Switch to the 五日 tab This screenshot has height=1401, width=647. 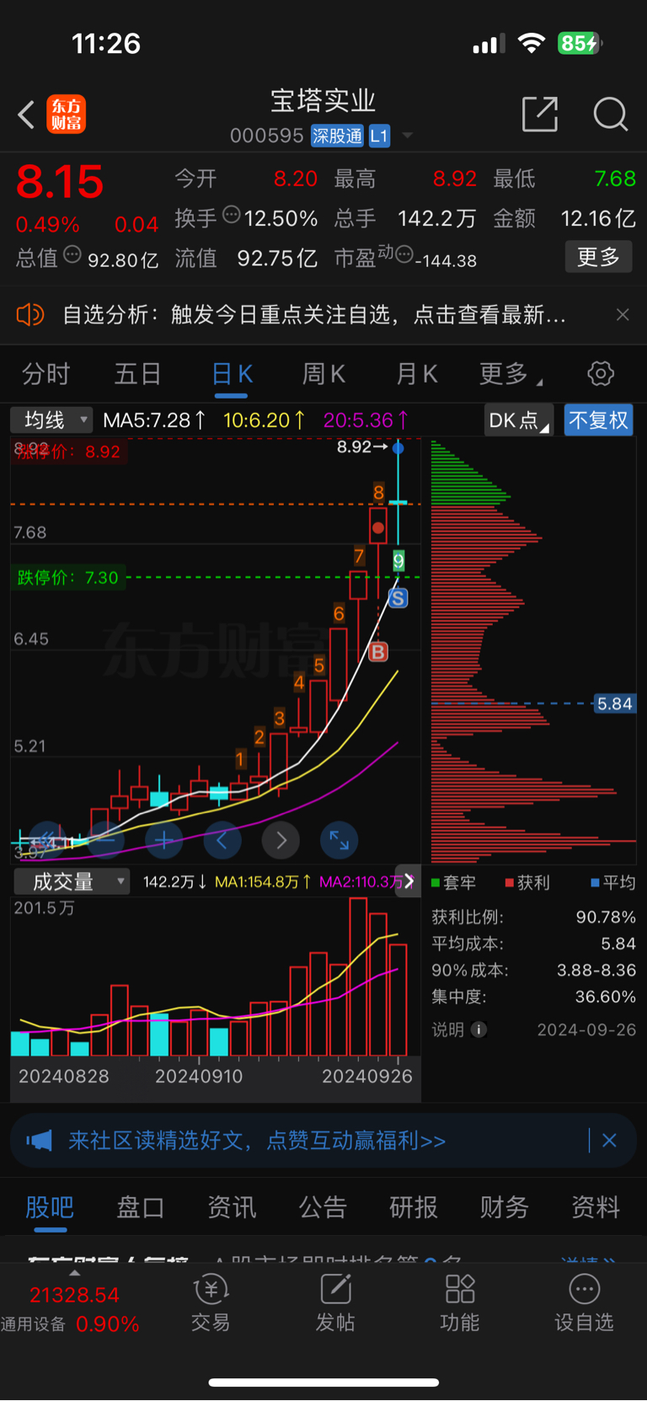tap(137, 373)
